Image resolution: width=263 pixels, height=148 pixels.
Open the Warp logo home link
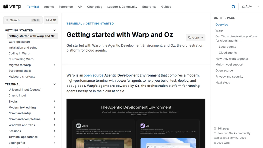click(x=12, y=6)
